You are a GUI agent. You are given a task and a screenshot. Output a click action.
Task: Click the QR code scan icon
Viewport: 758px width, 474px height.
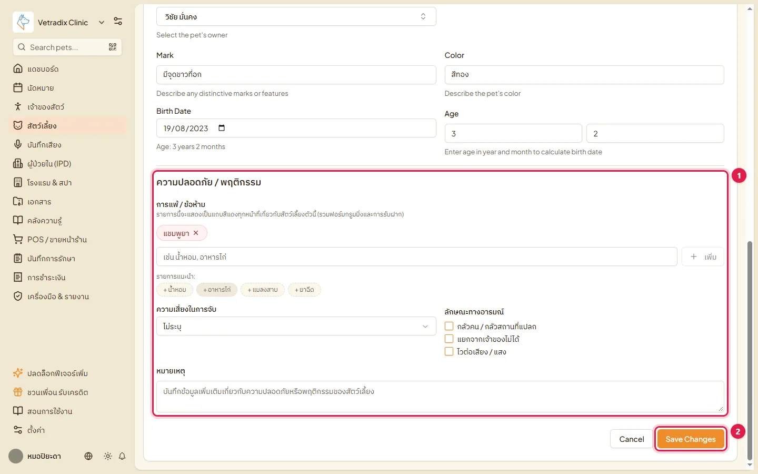pos(113,47)
